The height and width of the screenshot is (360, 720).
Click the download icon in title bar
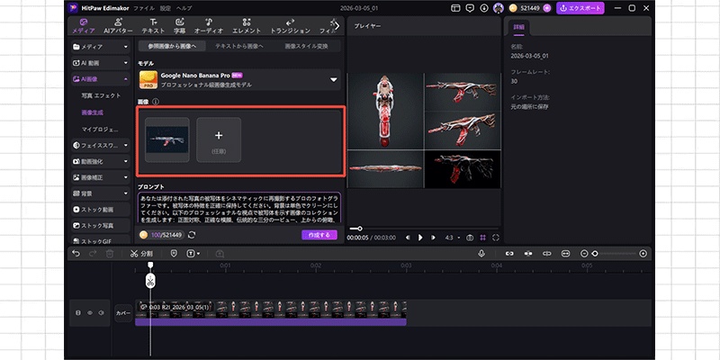[484, 8]
